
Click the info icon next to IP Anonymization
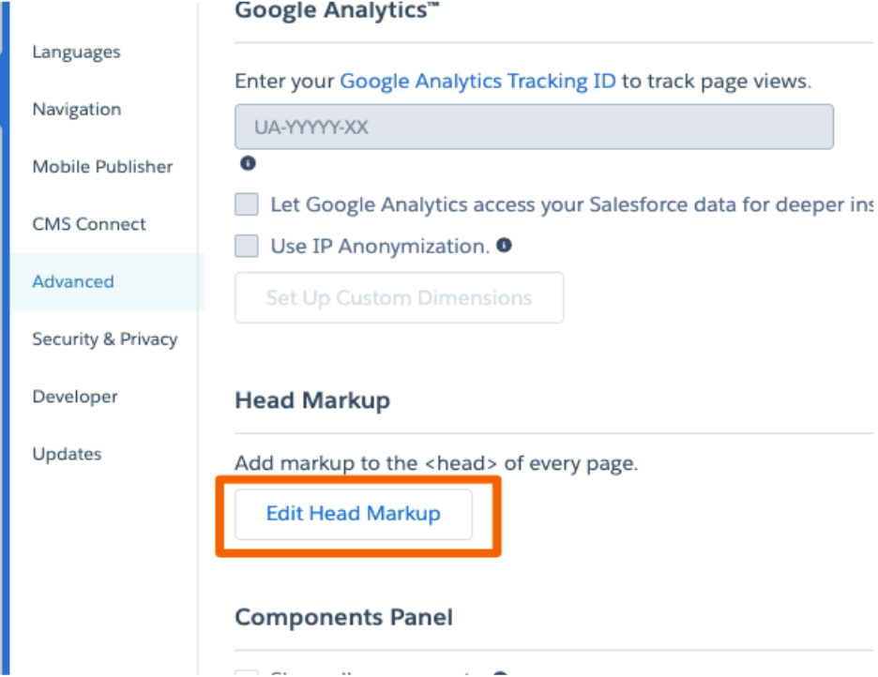click(504, 245)
